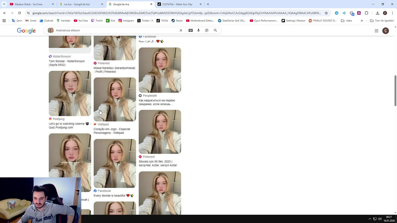Click the magnifier search button
Screen dimensions: 397x223
tap(215, 30)
